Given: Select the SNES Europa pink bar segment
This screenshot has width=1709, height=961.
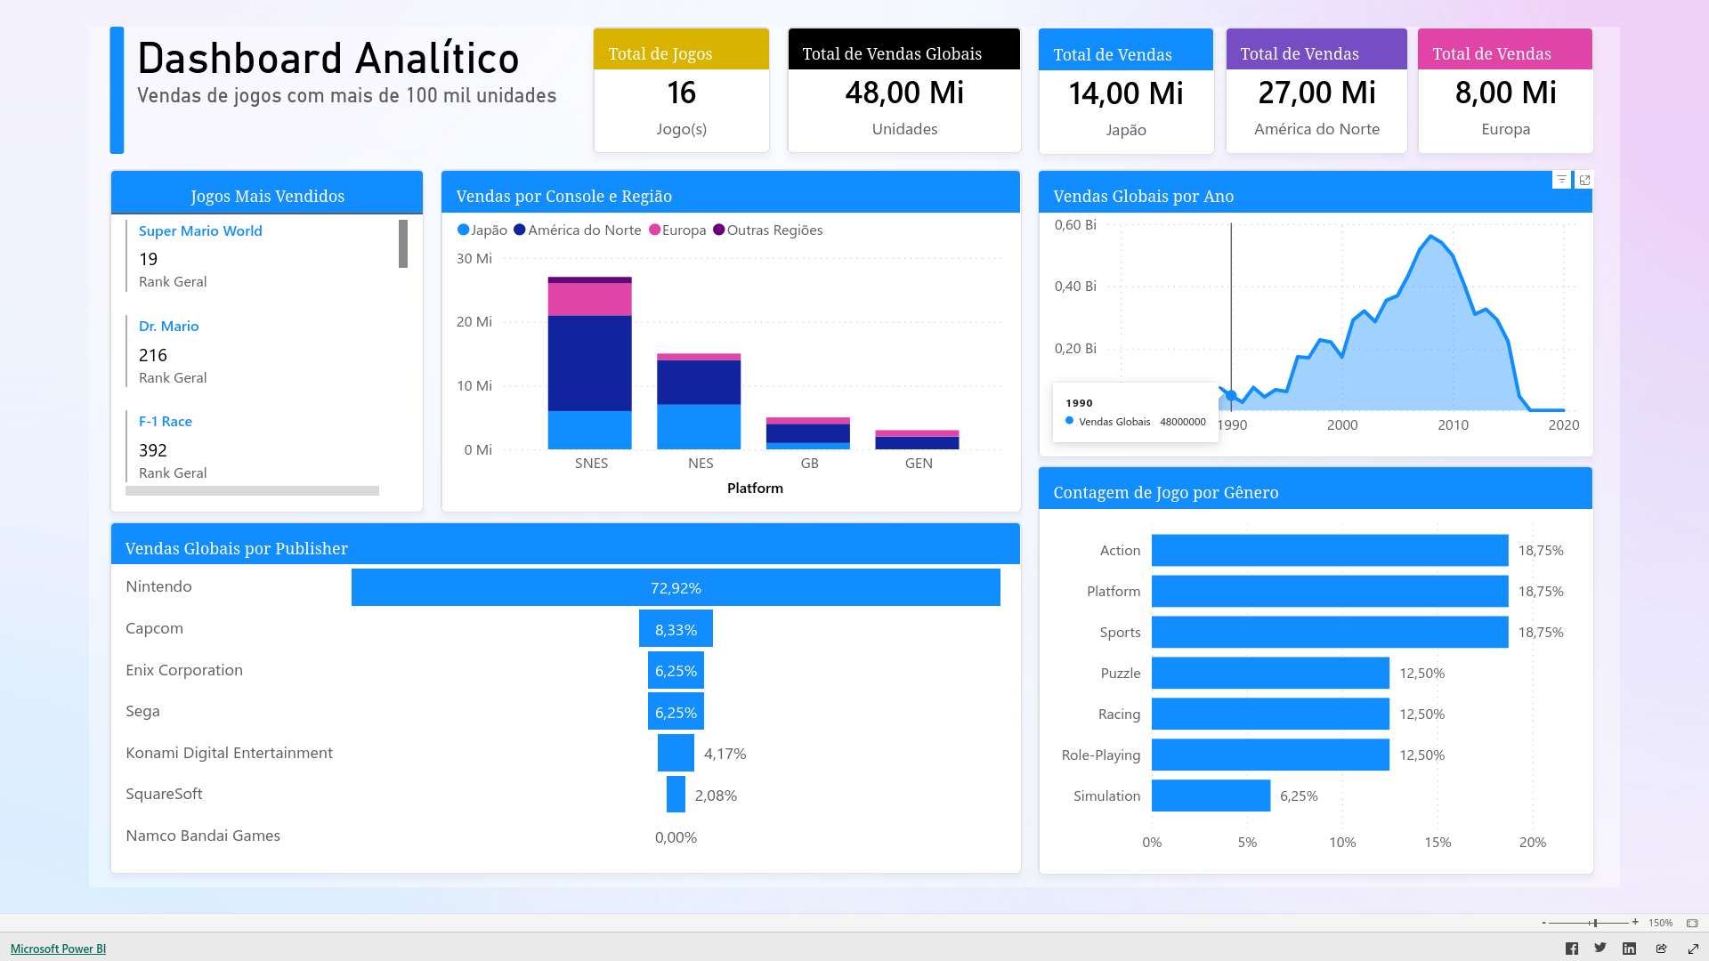Looking at the screenshot, I should coord(589,299).
